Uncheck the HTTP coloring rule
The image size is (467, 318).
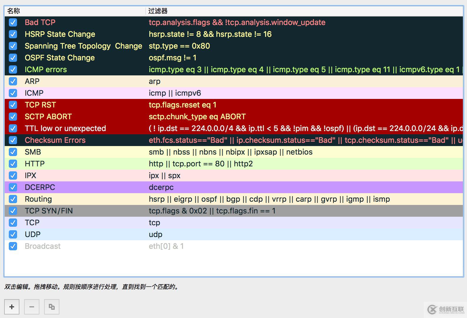pos(13,164)
